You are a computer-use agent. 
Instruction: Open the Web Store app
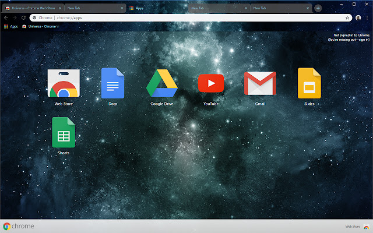64,83
